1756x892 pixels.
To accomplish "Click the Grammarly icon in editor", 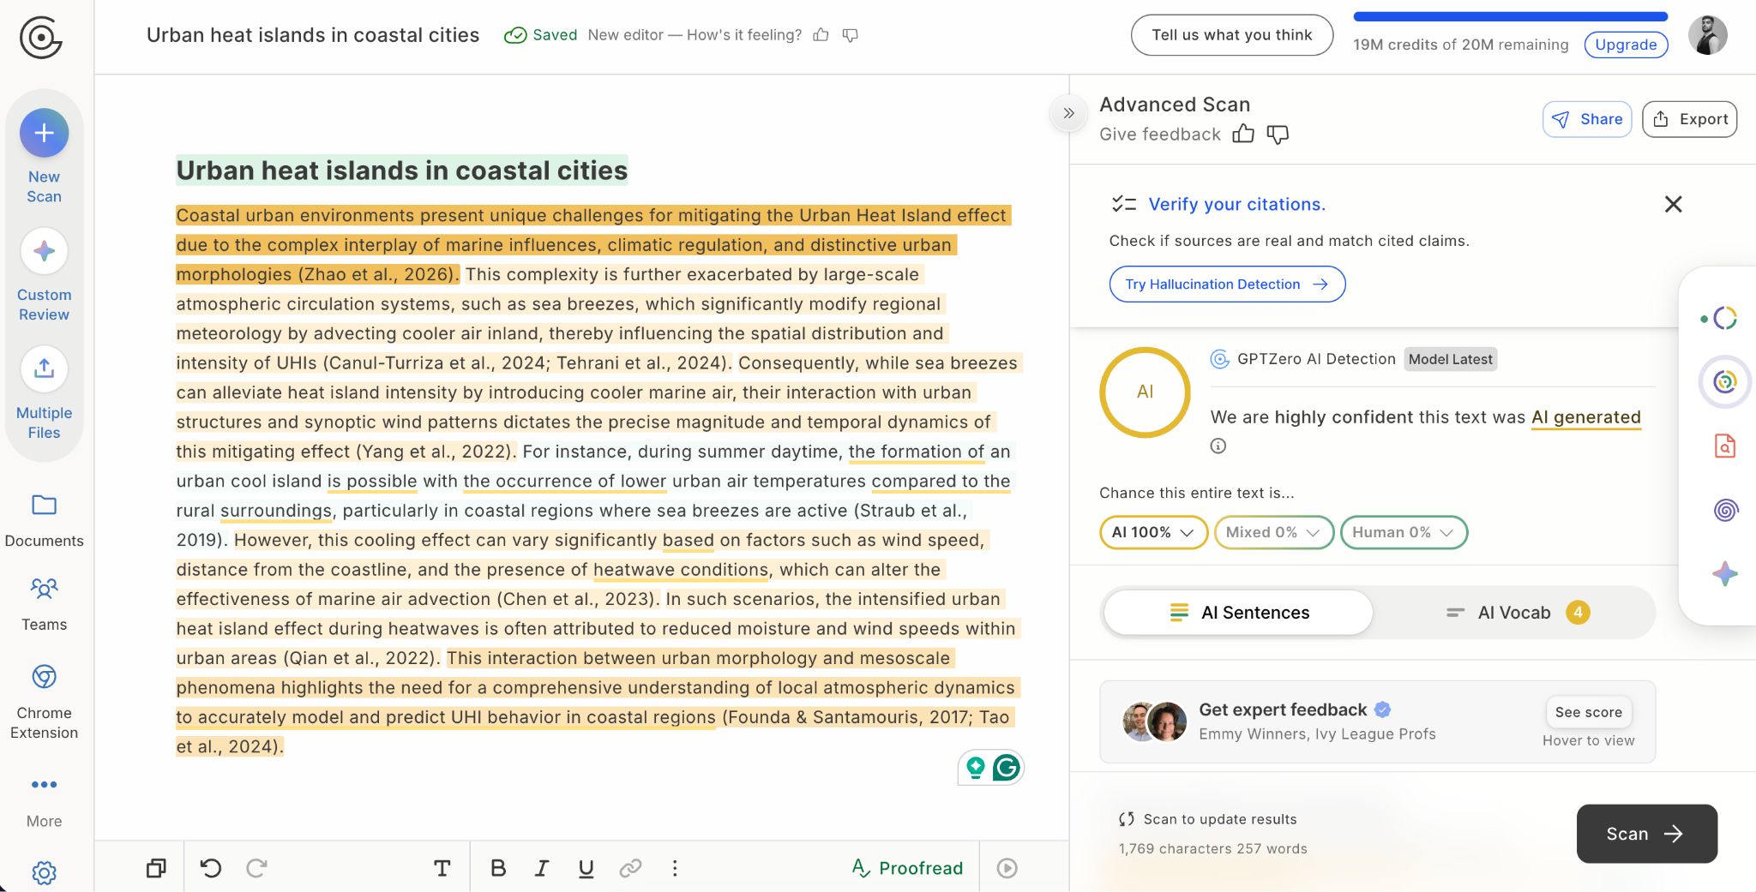I will tap(1007, 768).
